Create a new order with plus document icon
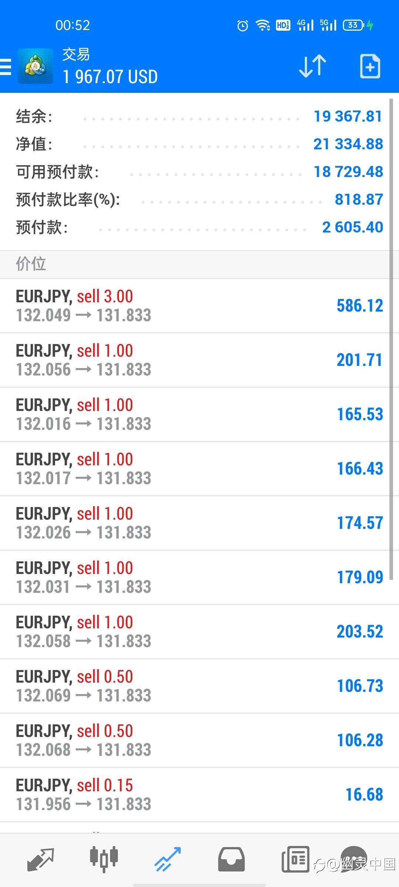 coord(370,67)
